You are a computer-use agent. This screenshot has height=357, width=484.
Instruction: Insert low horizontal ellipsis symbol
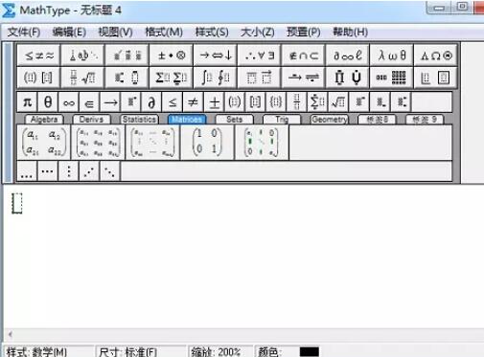[27, 171]
